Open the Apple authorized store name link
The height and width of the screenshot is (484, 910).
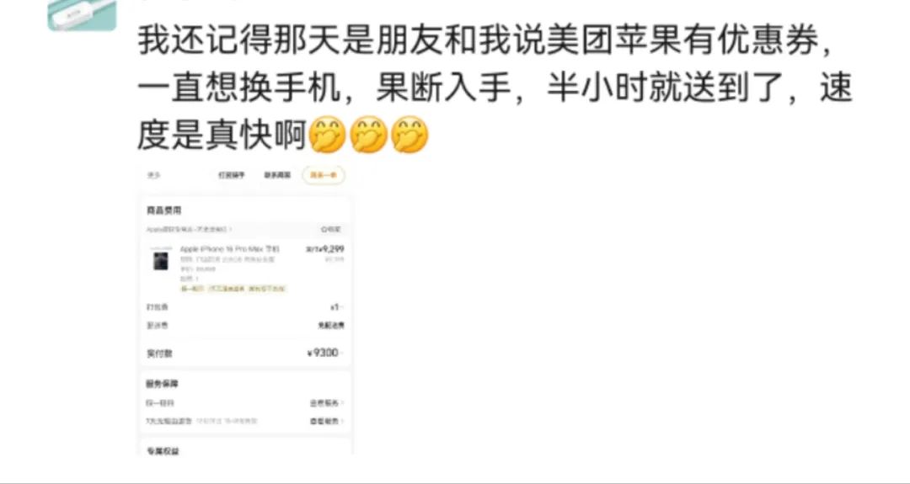click(190, 230)
